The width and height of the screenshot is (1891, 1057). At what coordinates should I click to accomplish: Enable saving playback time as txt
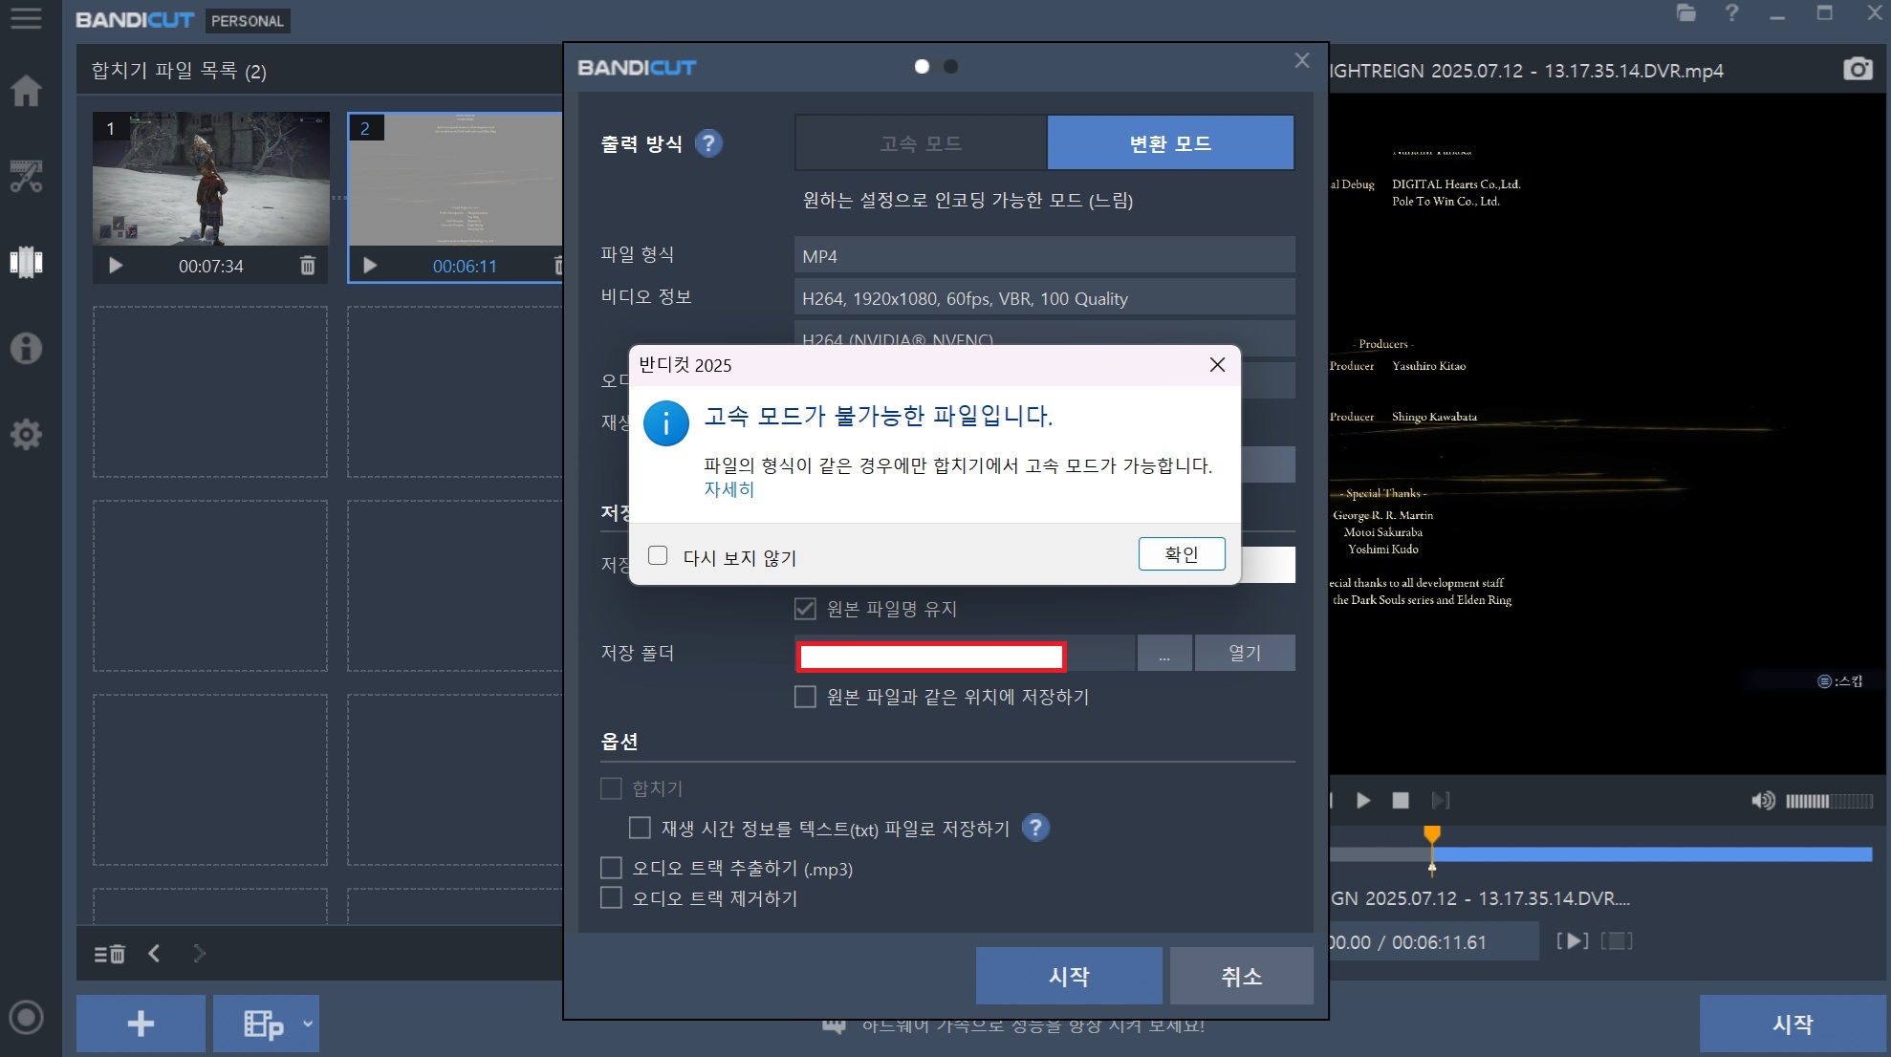pyautogui.click(x=640, y=828)
